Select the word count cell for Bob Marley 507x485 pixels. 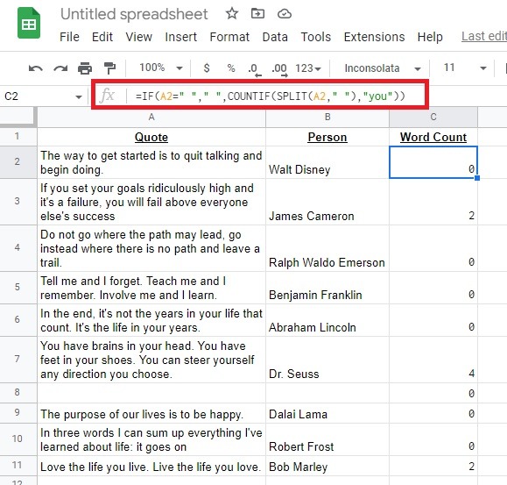click(x=433, y=466)
